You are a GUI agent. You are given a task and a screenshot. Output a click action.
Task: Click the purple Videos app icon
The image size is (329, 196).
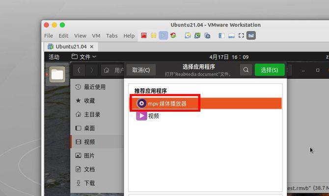coord(141,116)
